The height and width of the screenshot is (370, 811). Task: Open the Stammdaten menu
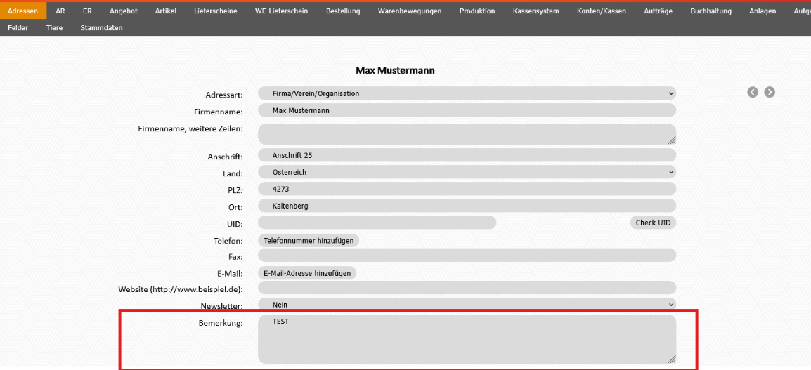click(101, 28)
